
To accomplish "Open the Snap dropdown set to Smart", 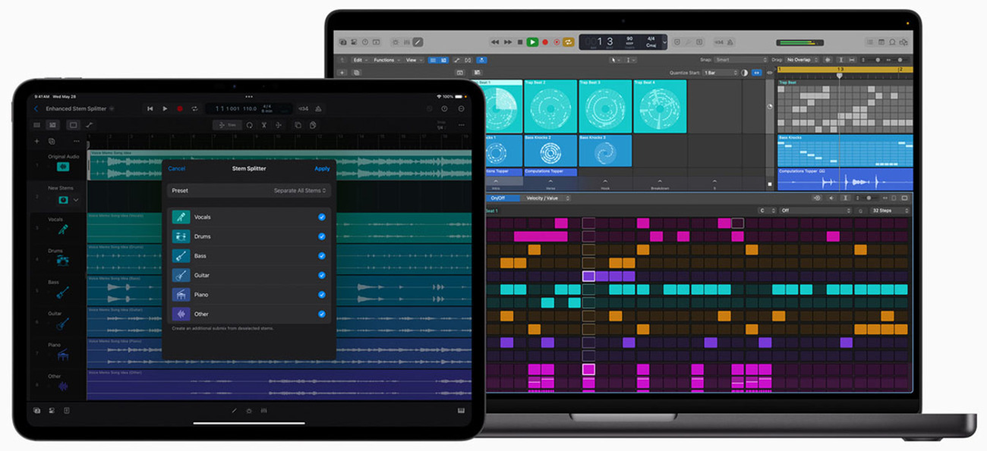I will (740, 60).
